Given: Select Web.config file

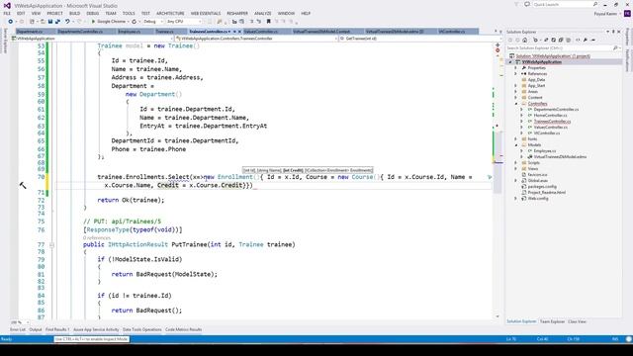Looking at the screenshot, I should [x=538, y=199].
